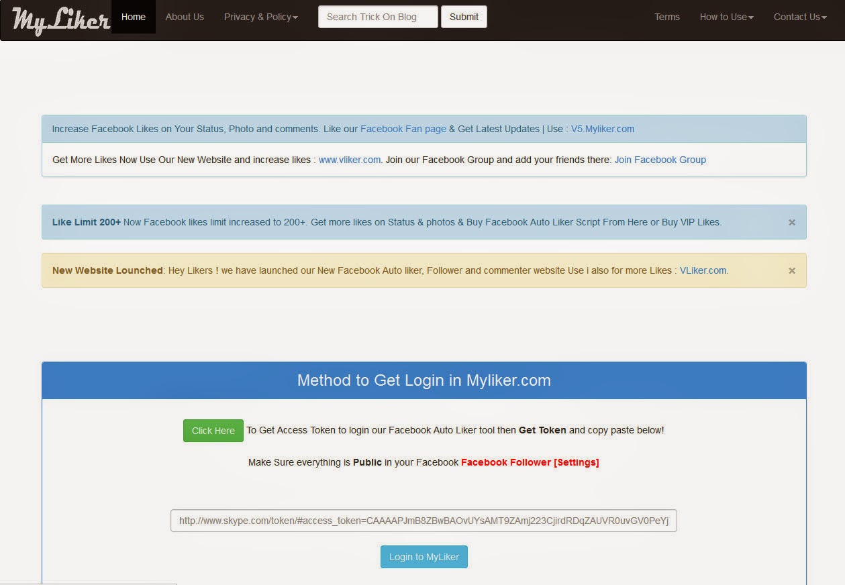Screen dimensions: 845x585
Task: Click the bold Get Token text
Action: point(542,430)
